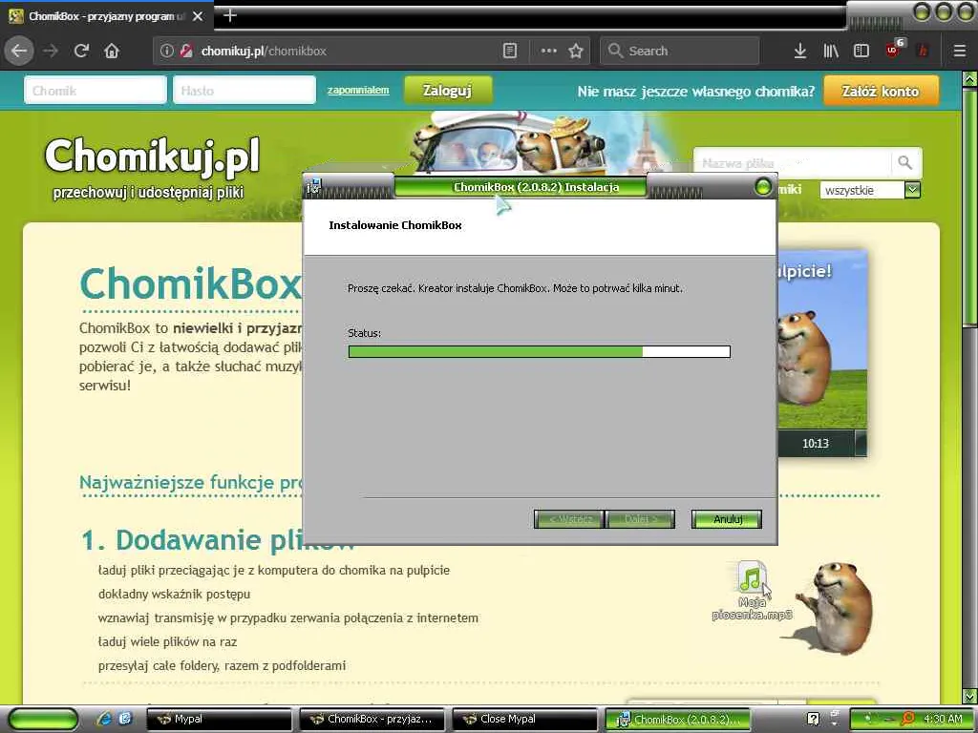Viewport: 978px width, 733px height.
Task: Click text 'dokładny wskaźnik postępu'
Action: coord(174,594)
